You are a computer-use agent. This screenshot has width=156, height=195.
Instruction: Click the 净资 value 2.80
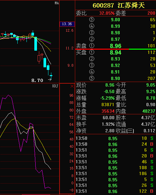(110, 131)
